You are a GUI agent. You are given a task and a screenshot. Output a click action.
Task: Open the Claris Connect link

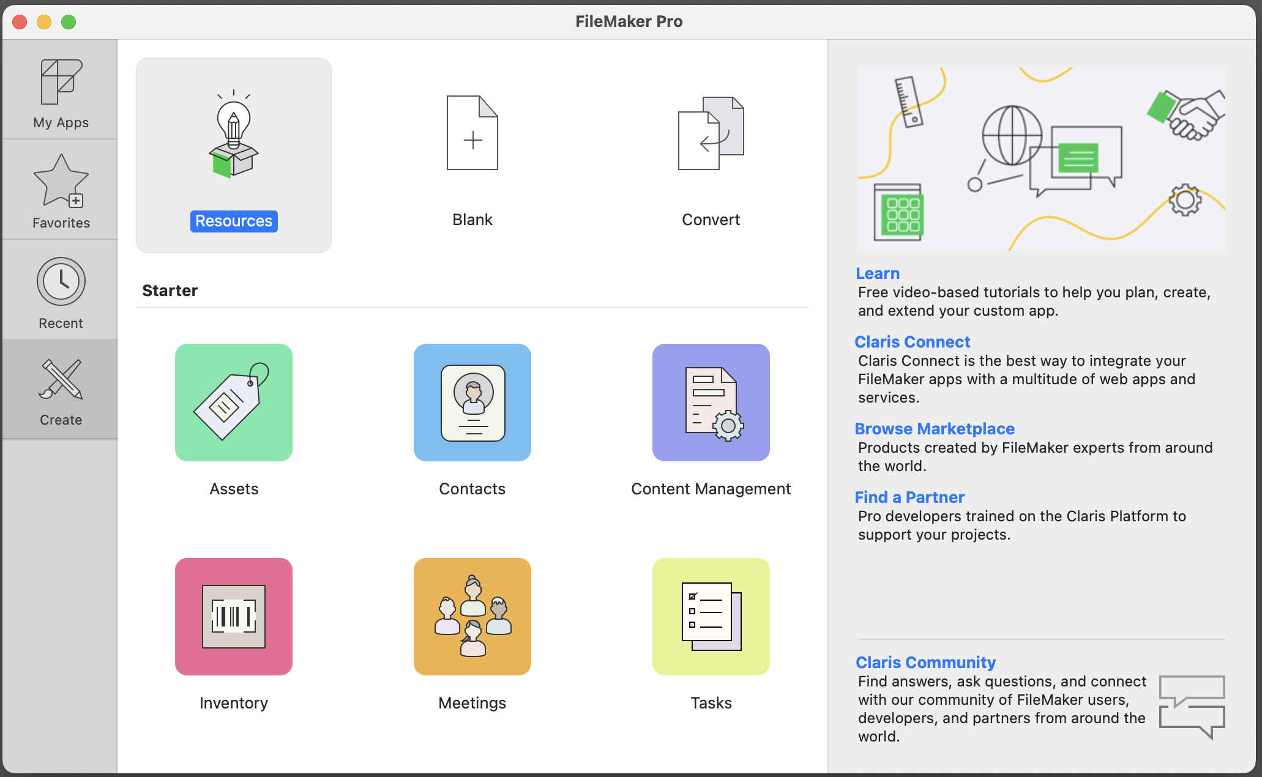click(913, 342)
